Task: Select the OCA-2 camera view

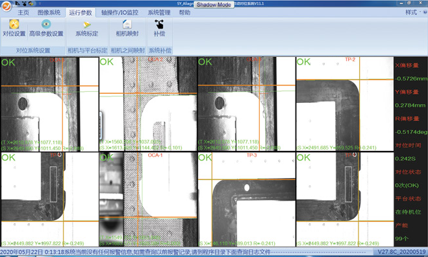Action: (x=148, y=104)
